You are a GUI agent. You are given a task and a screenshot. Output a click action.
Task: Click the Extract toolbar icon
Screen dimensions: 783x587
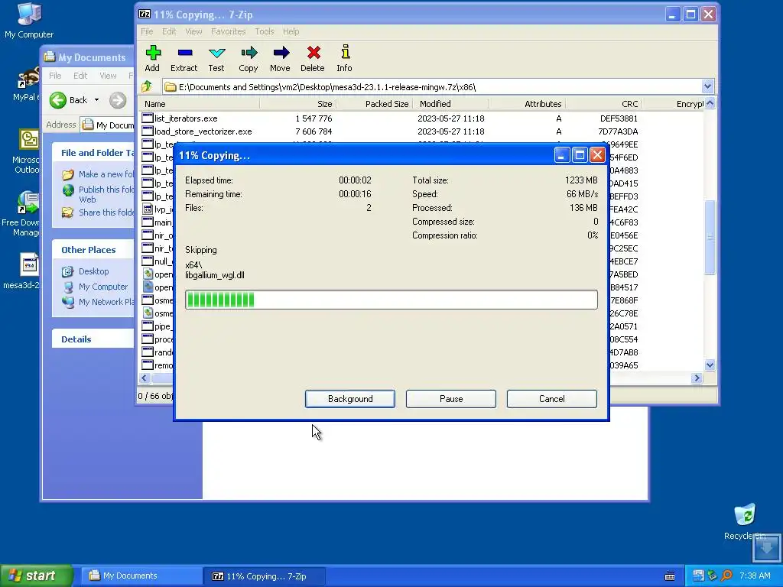(184, 58)
